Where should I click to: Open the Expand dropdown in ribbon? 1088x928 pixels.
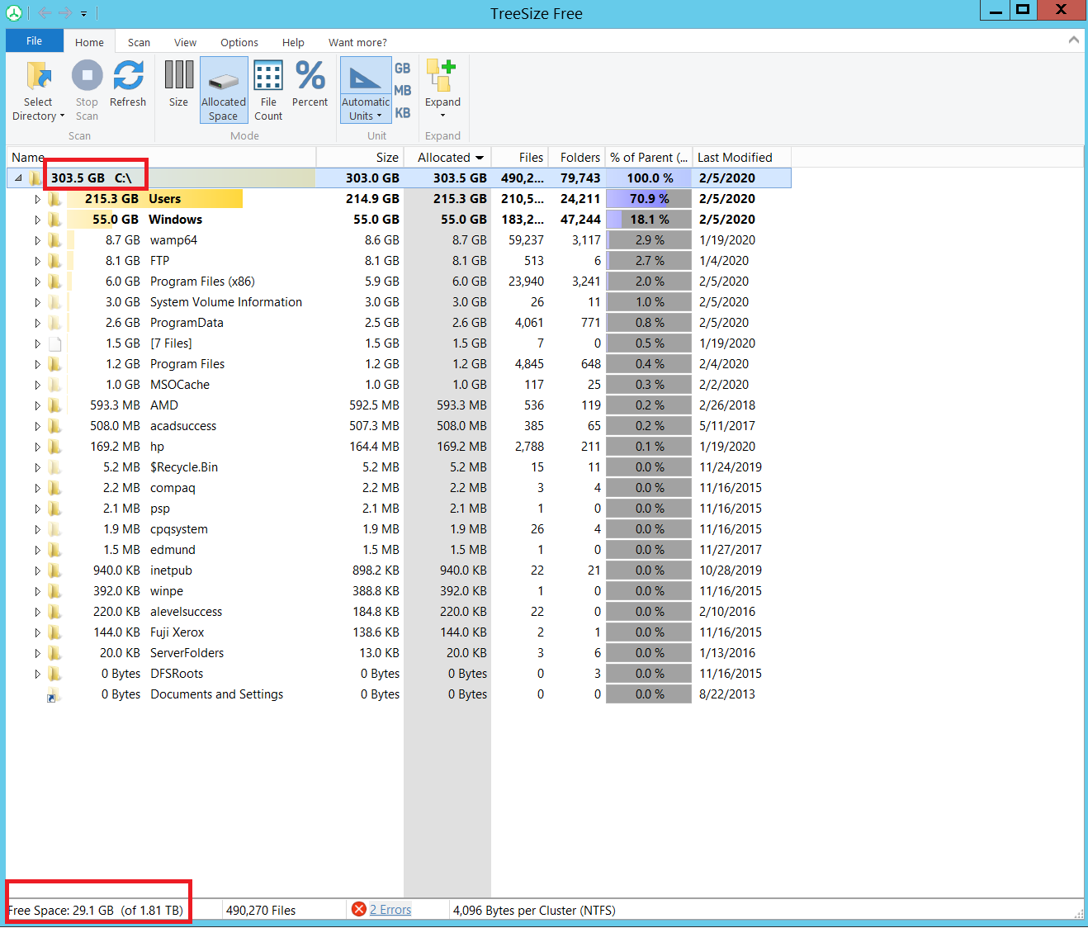point(442,90)
